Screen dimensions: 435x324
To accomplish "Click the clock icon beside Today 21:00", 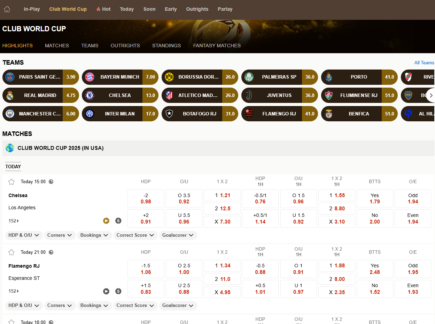I will pos(51,252).
